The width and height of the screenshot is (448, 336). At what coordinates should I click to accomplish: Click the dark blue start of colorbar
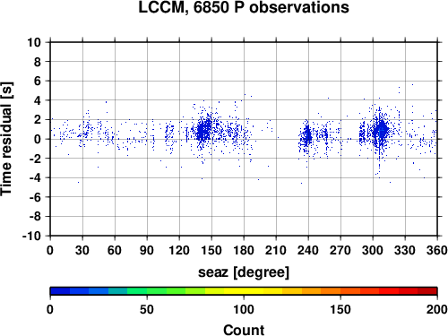click(60, 291)
